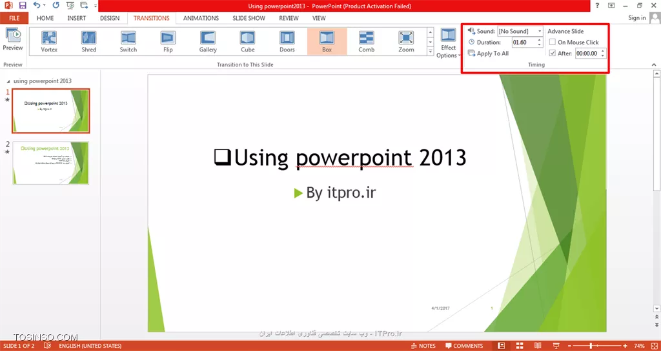Open the REVIEW tab
This screenshot has width=661, height=351.
click(289, 18)
